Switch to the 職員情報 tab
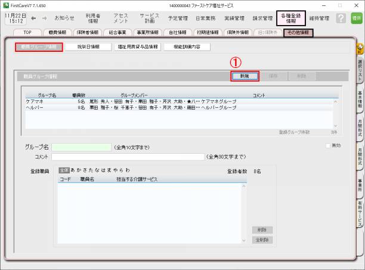 coord(60,32)
